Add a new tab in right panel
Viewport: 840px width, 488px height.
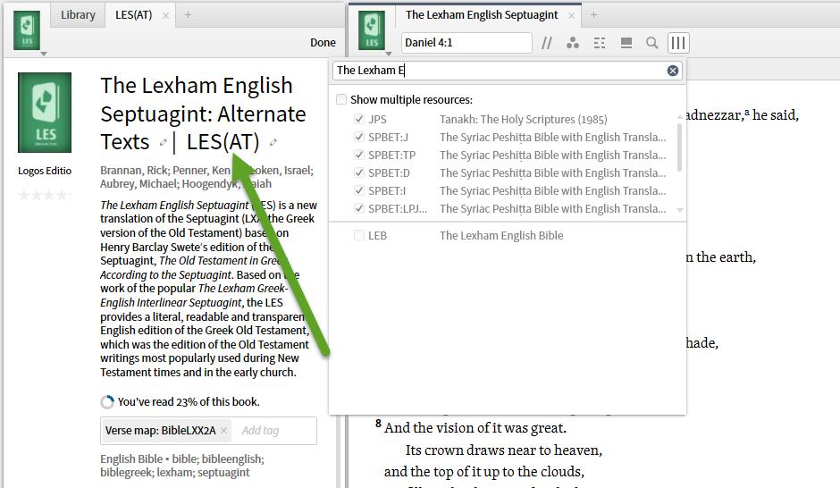tap(593, 15)
